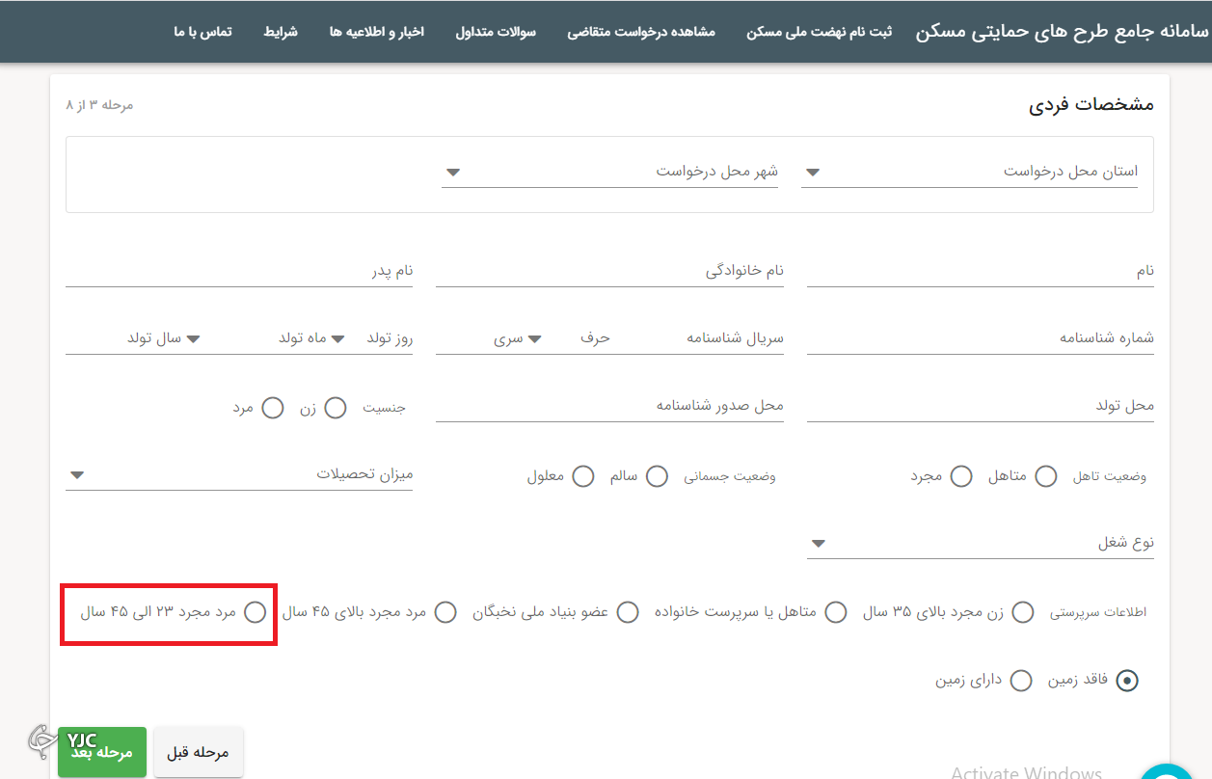Click the مرحله ۳ از ۸ step indicator
1212x779 pixels.
[100, 104]
